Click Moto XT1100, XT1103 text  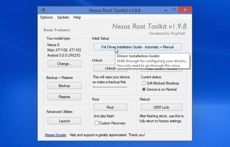[x=64, y=50]
